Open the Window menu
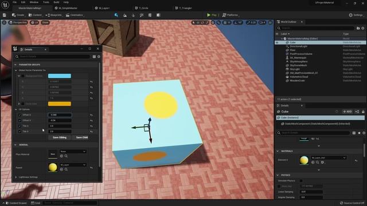Screen dimensions: 367x206 pyautogui.click(x=34, y=2)
